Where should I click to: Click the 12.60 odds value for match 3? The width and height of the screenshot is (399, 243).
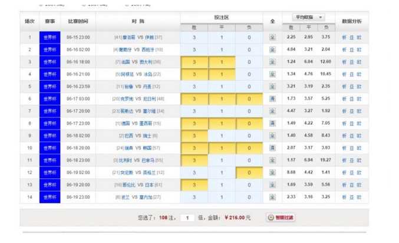tap(326, 61)
